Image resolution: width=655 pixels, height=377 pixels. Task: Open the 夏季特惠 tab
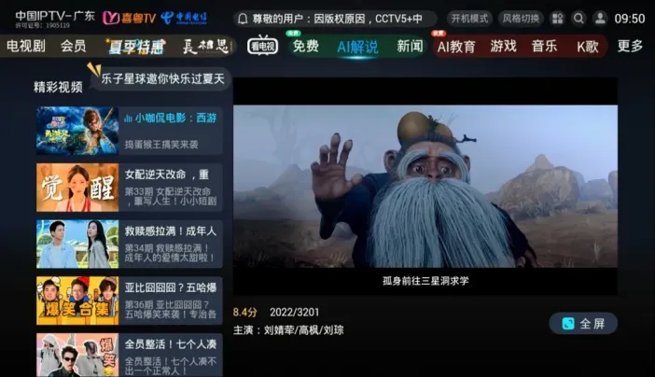tap(135, 47)
